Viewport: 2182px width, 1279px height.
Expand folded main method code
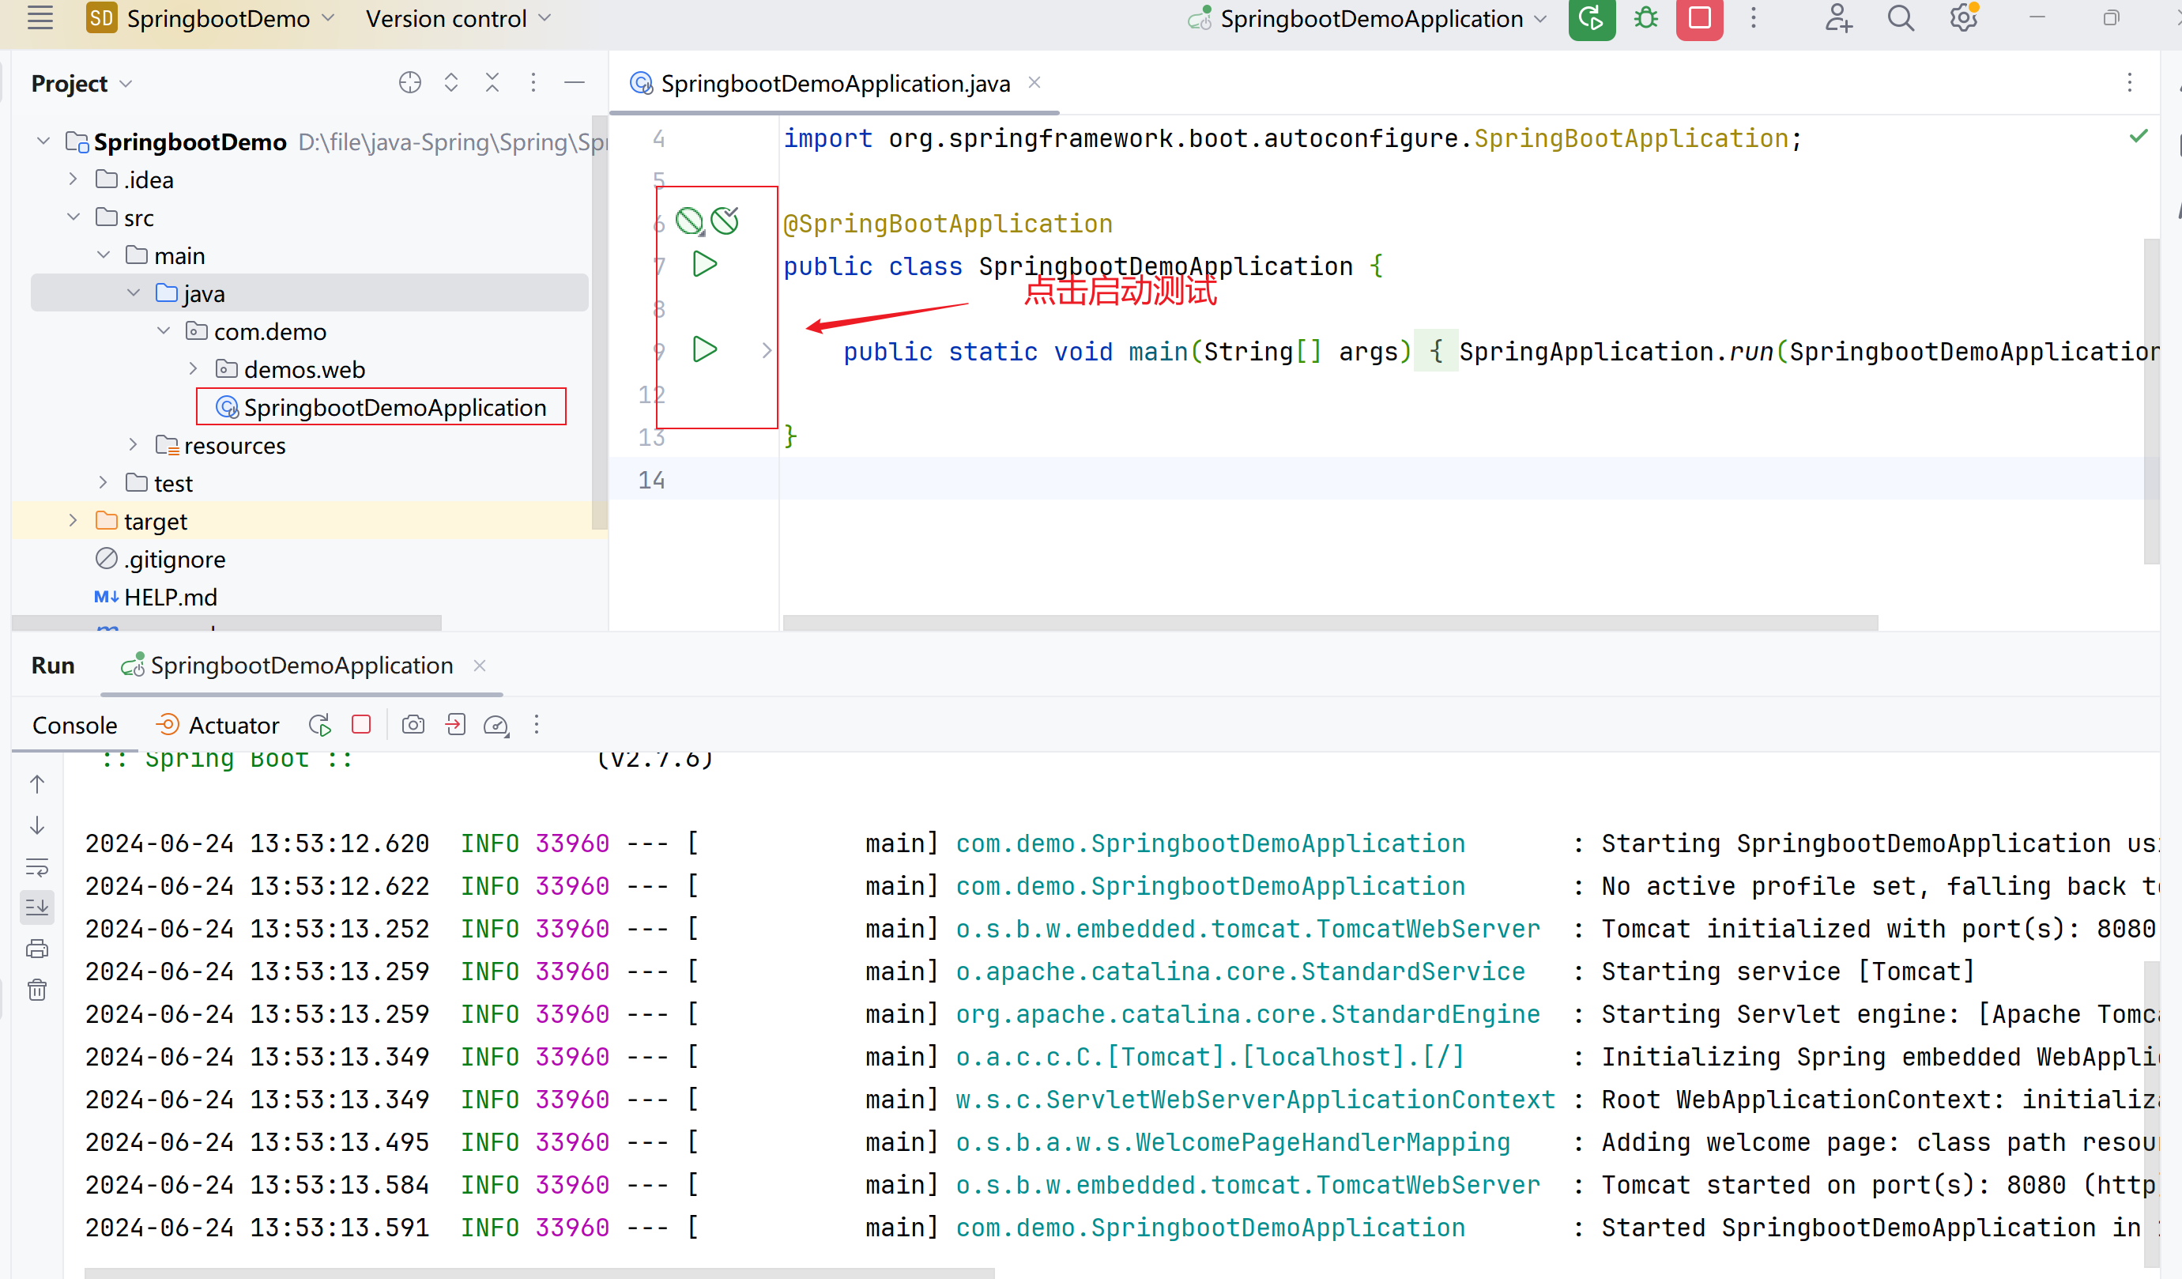click(767, 350)
